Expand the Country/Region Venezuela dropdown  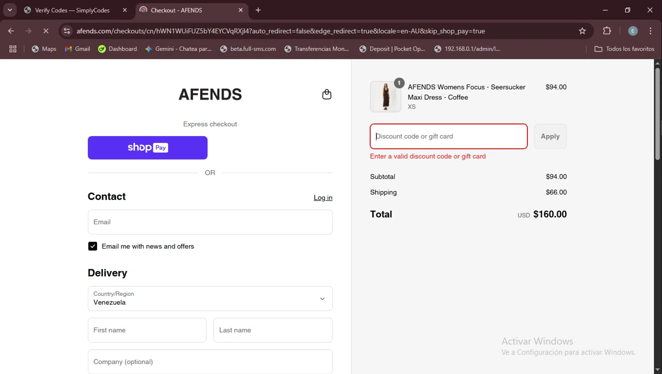pyautogui.click(x=210, y=298)
